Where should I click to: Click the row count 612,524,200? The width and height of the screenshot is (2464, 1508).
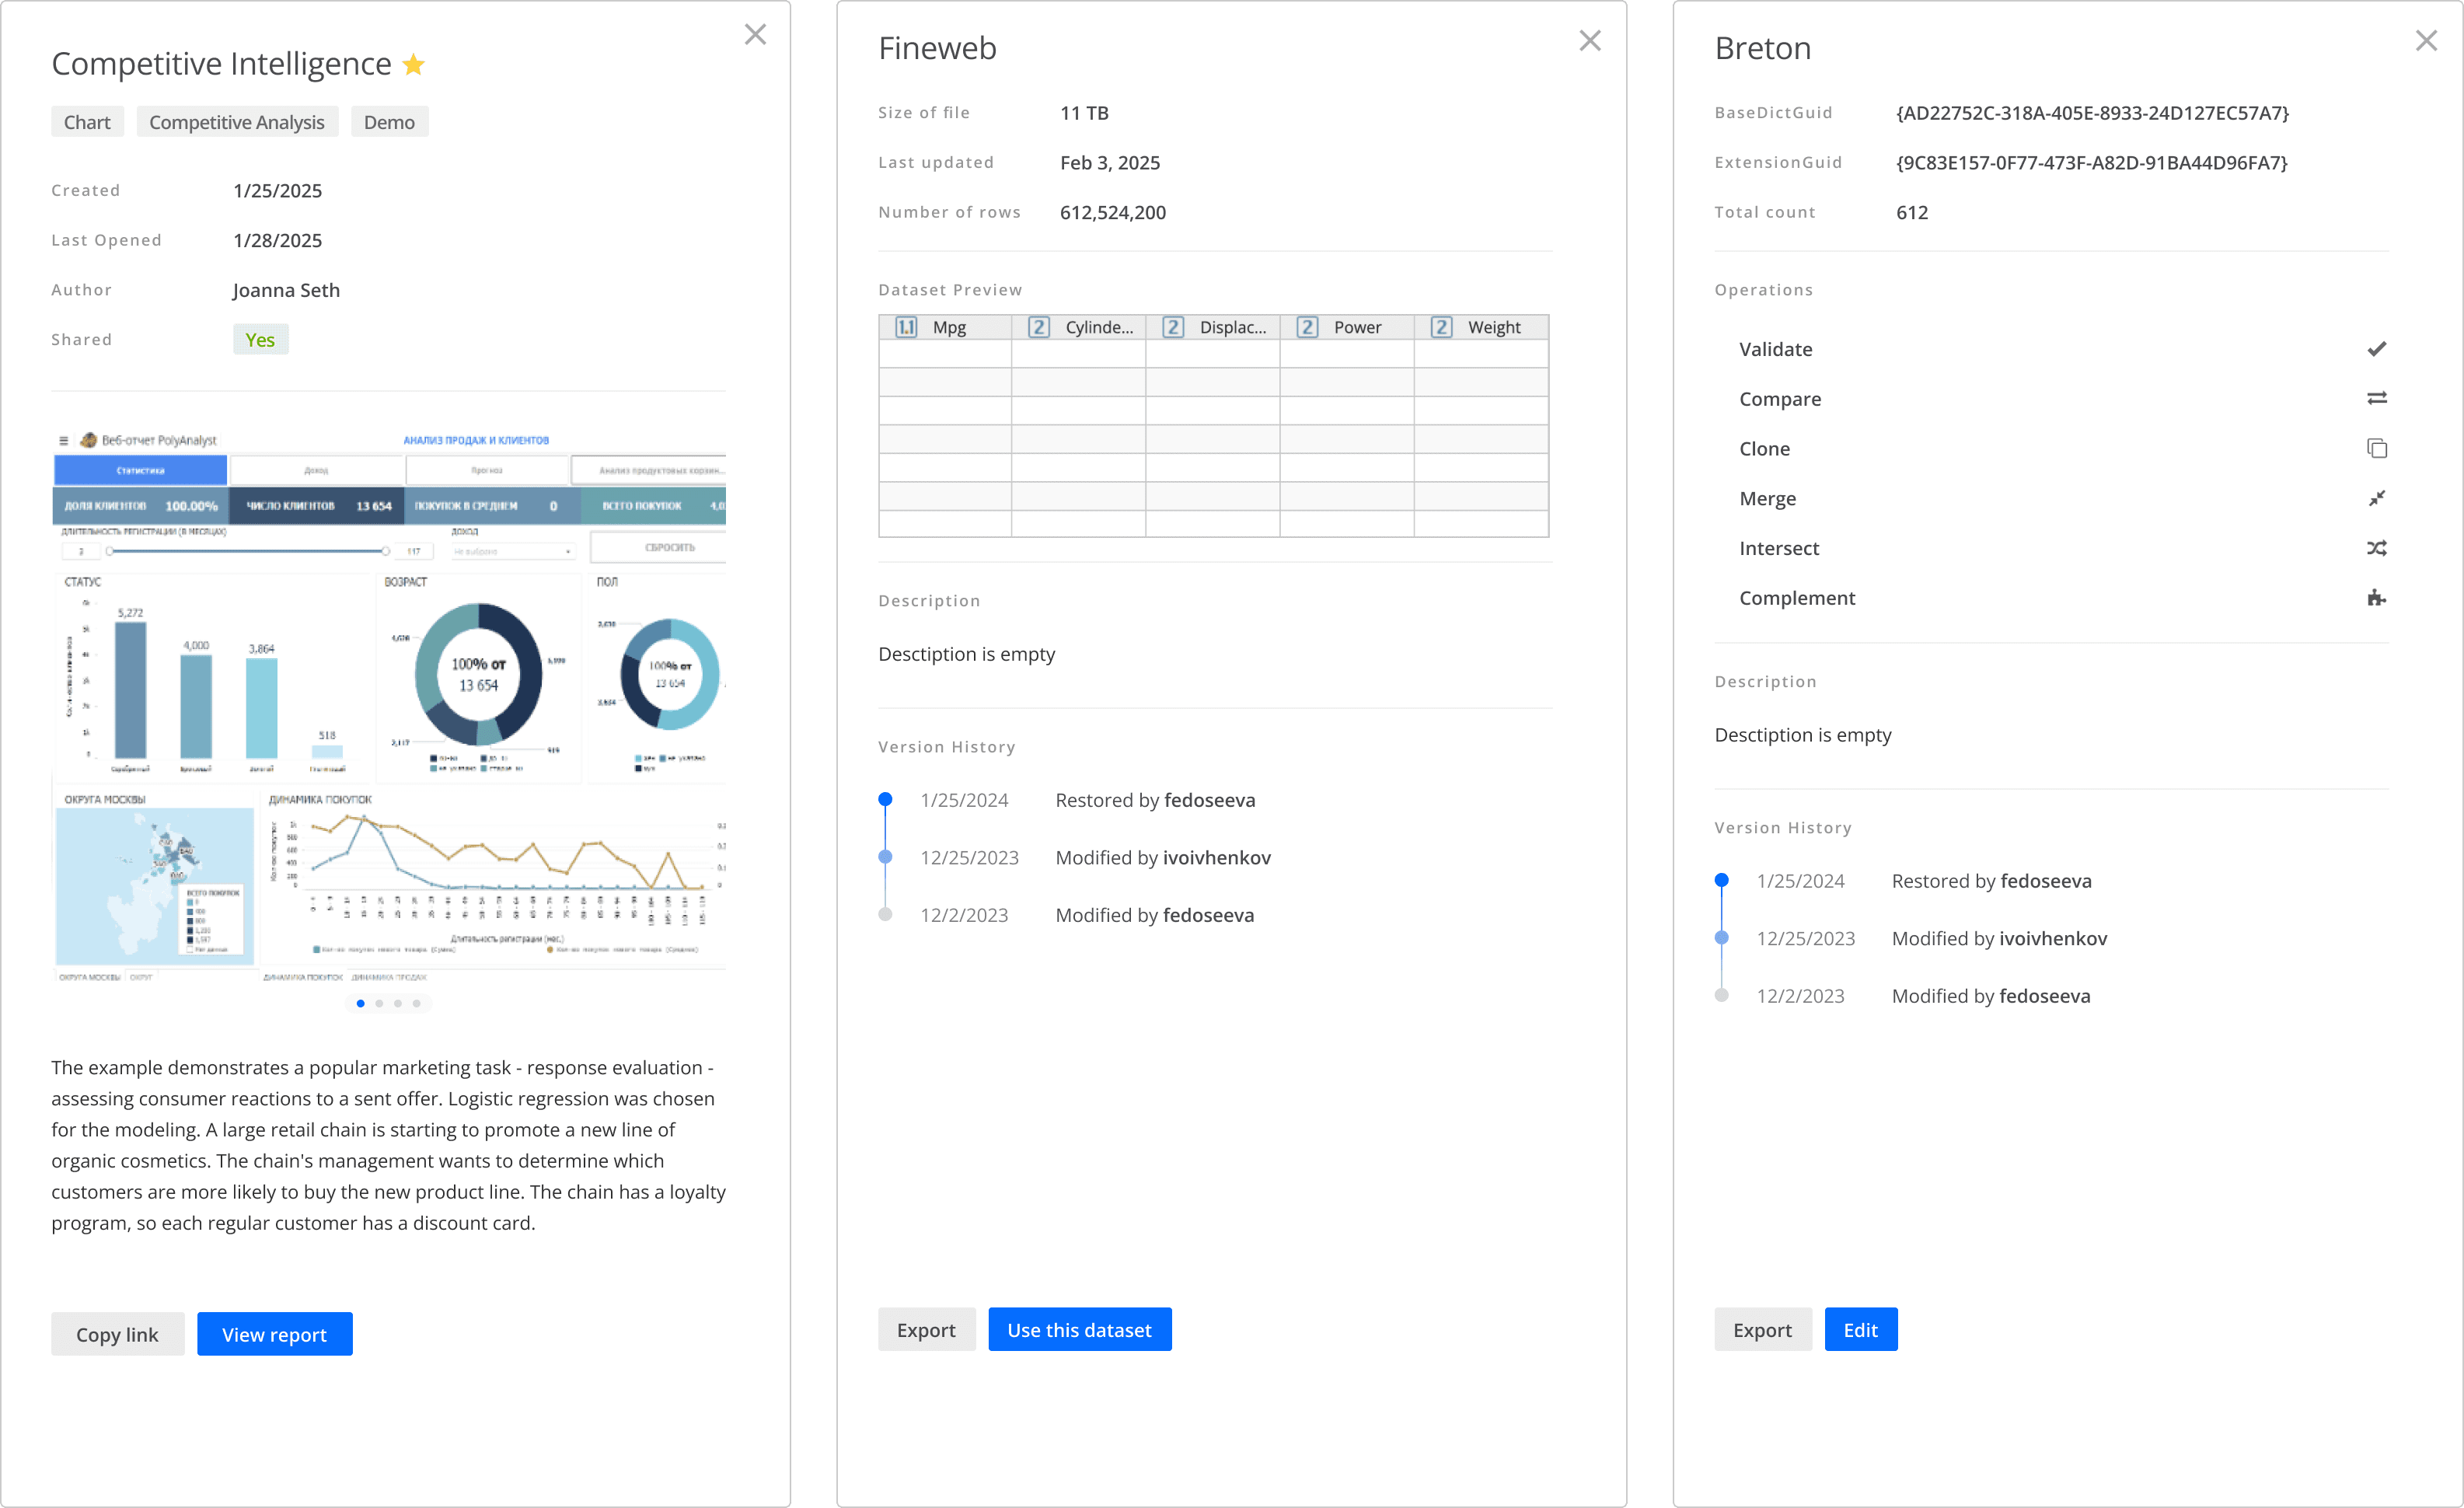pyautogui.click(x=1113, y=213)
